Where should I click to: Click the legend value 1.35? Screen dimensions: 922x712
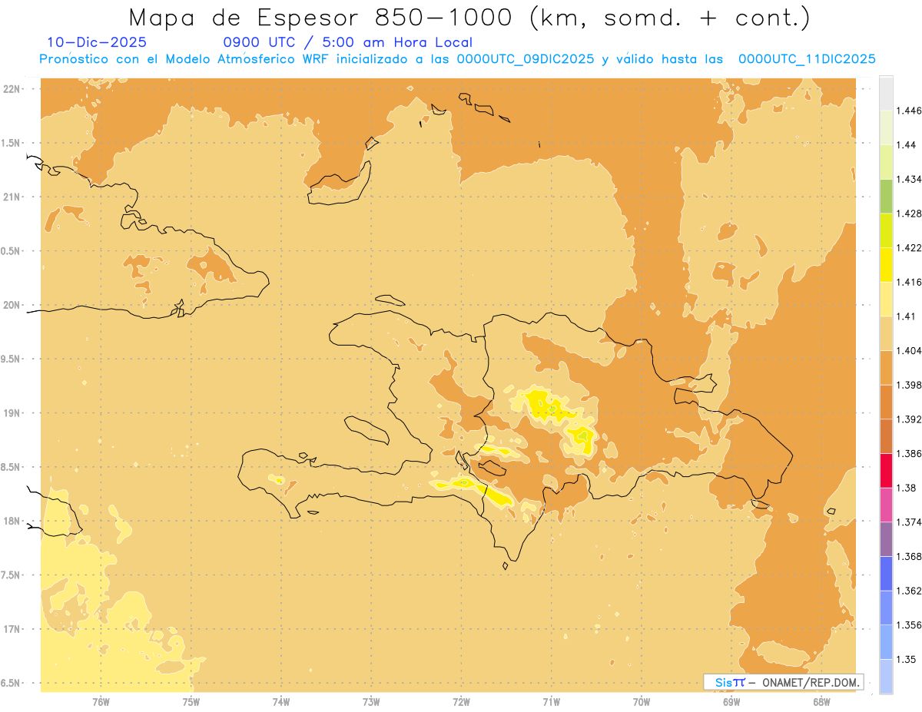click(907, 659)
